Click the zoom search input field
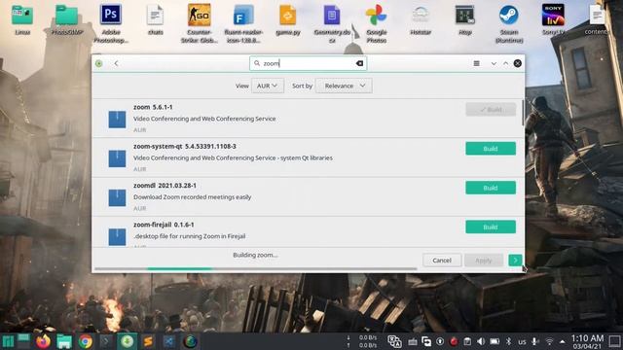 coord(308,63)
